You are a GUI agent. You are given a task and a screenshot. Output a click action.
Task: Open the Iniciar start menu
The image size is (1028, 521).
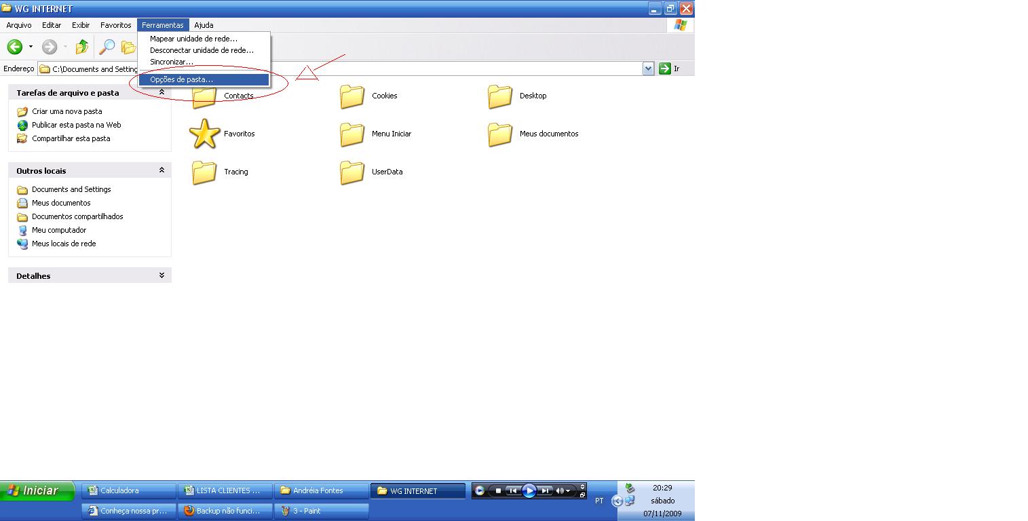(37, 490)
